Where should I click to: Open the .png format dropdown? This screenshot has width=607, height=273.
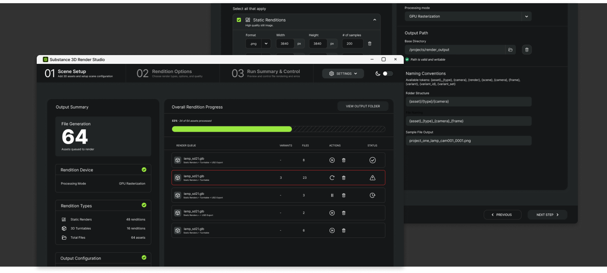tap(266, 44)
